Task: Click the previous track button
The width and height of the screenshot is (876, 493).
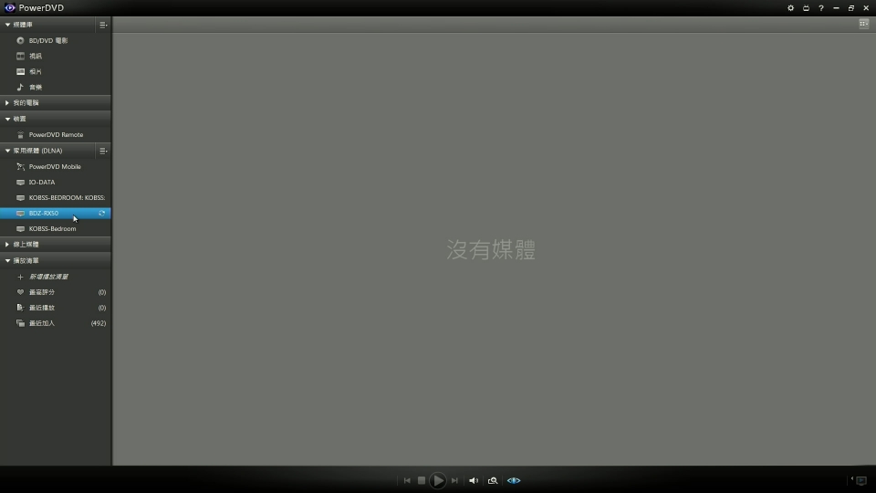Action: click(407, 481)
